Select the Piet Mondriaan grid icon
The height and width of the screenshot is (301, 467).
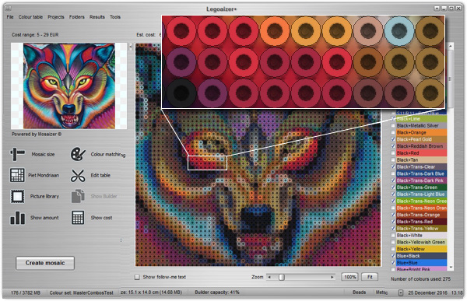pyautogui.click(x=17, y=175)
